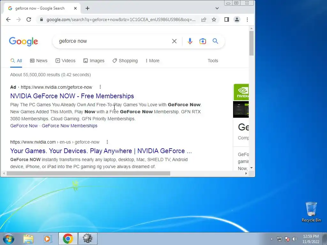
Task: Click the blue magnifier search button
Action: point(216,41)
